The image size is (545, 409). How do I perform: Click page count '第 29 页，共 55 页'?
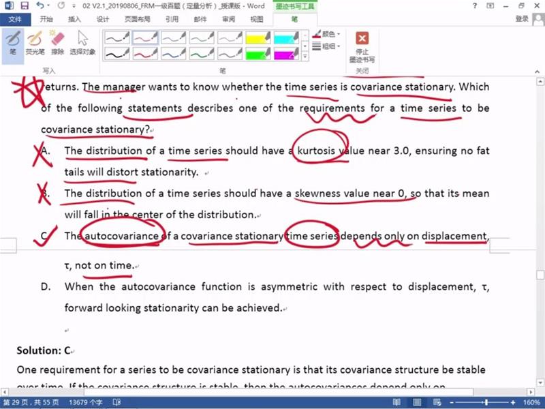click(31, 402)
